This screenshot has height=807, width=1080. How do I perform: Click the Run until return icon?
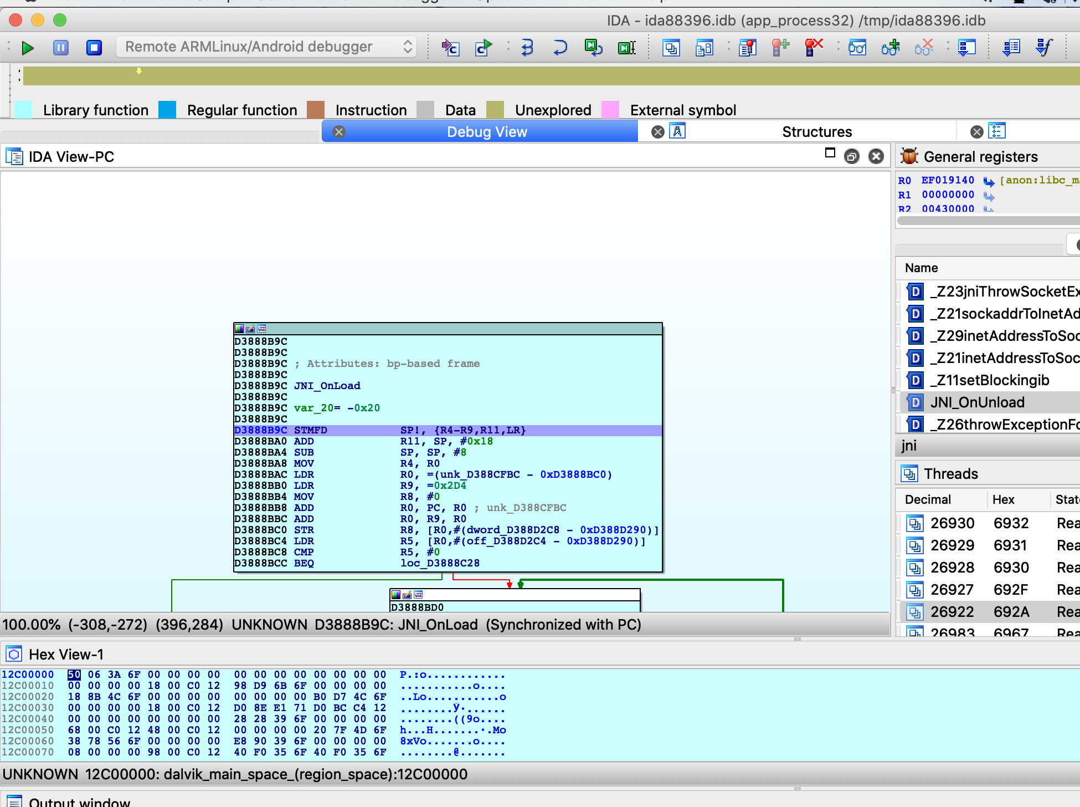click(593, 48)
